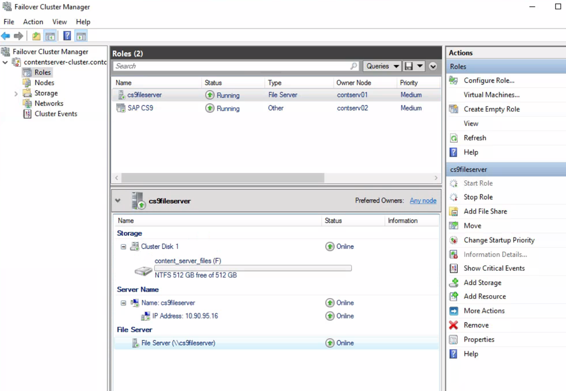Click Configure Role... action

pos(489,80)
